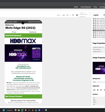Image resolution: width=105 pixels, height=112 pixels.
Task: Toggle the grid overlay icon in toolbar
Action: point(77,15)
